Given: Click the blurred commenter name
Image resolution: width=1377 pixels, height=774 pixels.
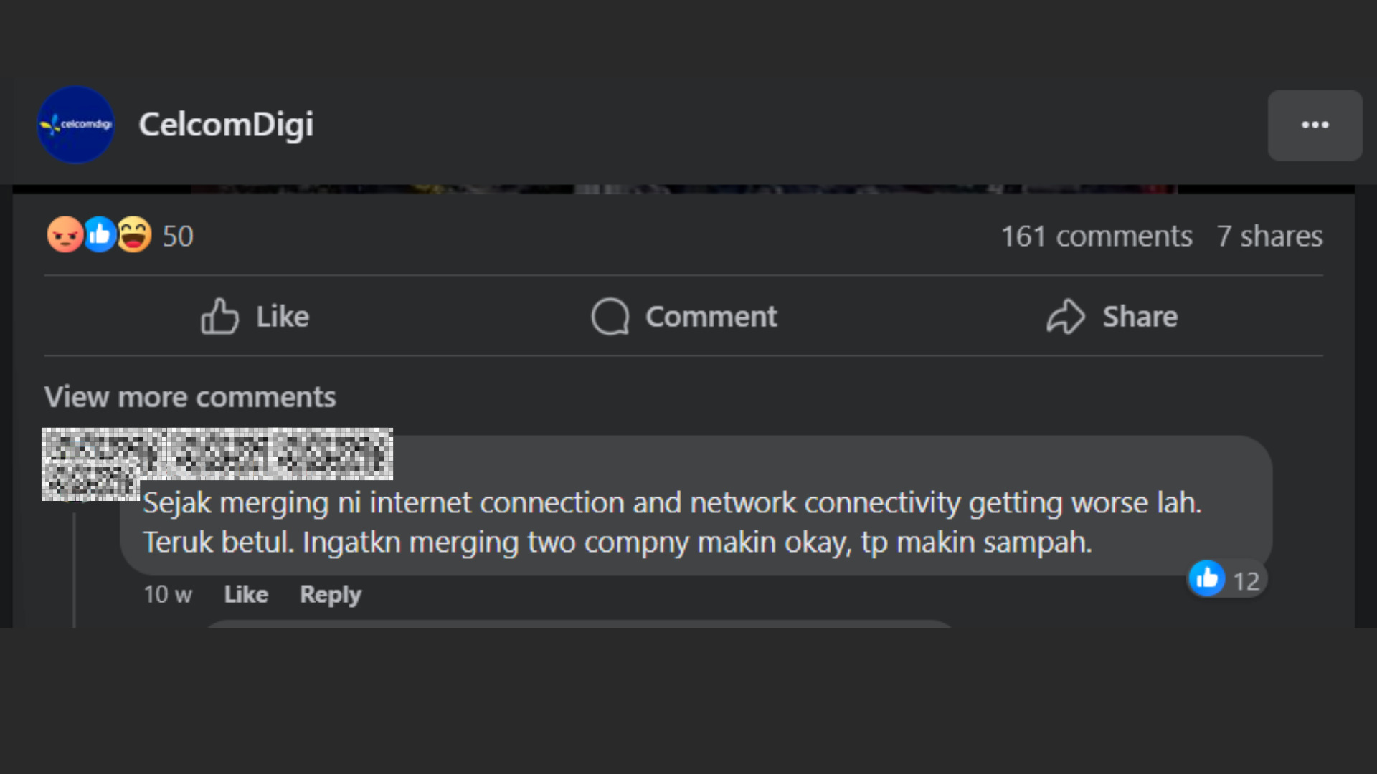Looking at the screenshot, I should [x=217, y=454].
